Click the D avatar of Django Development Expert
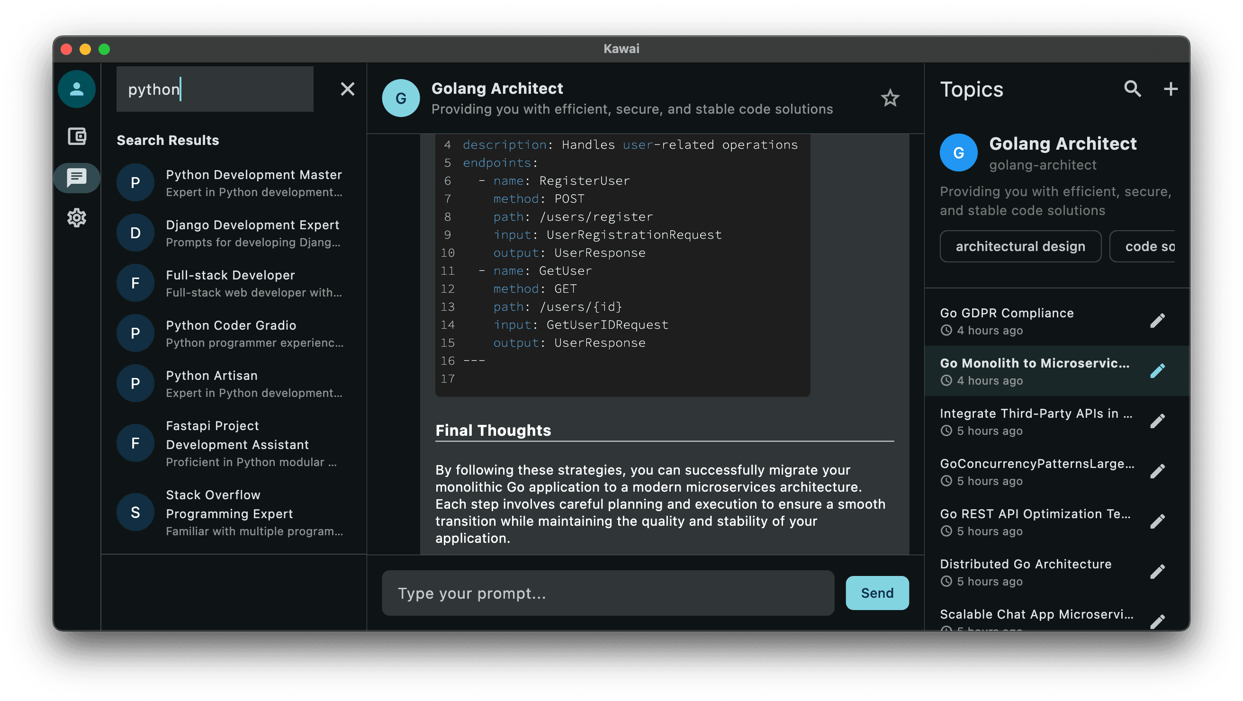The width and height of the screenshot is (1243, 701). point(135,233)
